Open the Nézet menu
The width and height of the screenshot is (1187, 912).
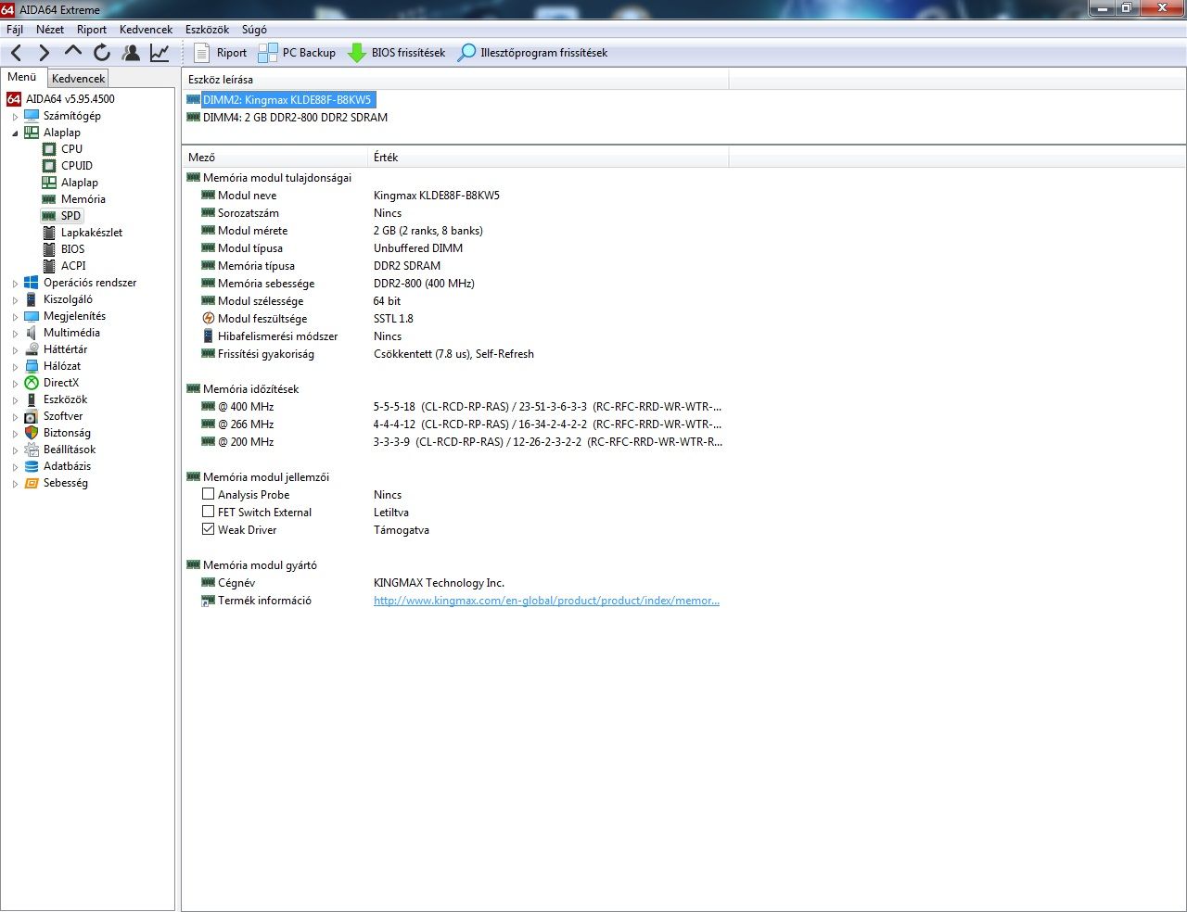click(50, 29)
